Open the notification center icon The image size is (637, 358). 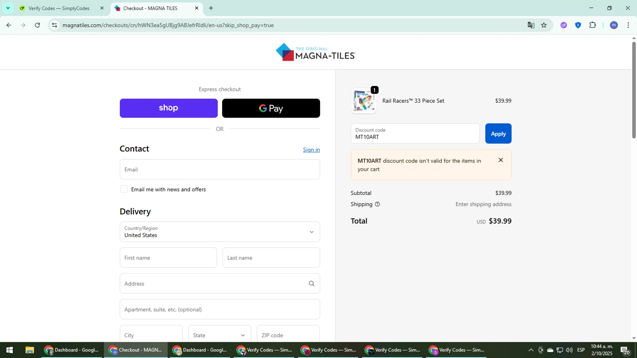625,350
